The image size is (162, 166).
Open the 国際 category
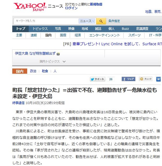tap(63, 35)
